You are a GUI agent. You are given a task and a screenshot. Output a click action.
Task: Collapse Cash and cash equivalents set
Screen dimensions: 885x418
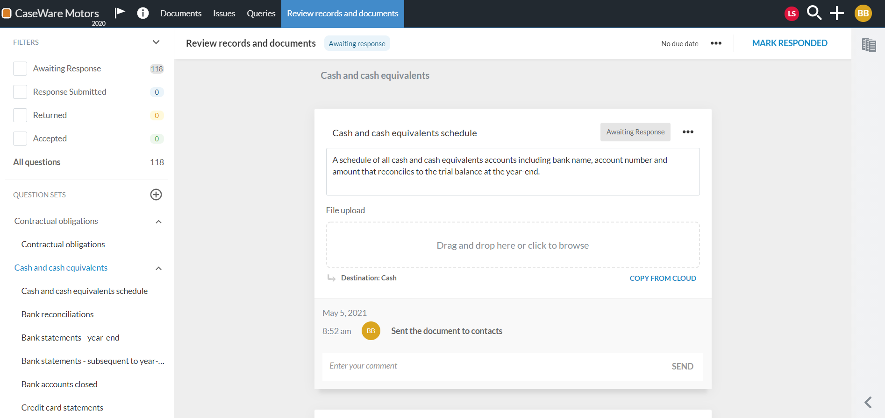(x=158, y=268)
